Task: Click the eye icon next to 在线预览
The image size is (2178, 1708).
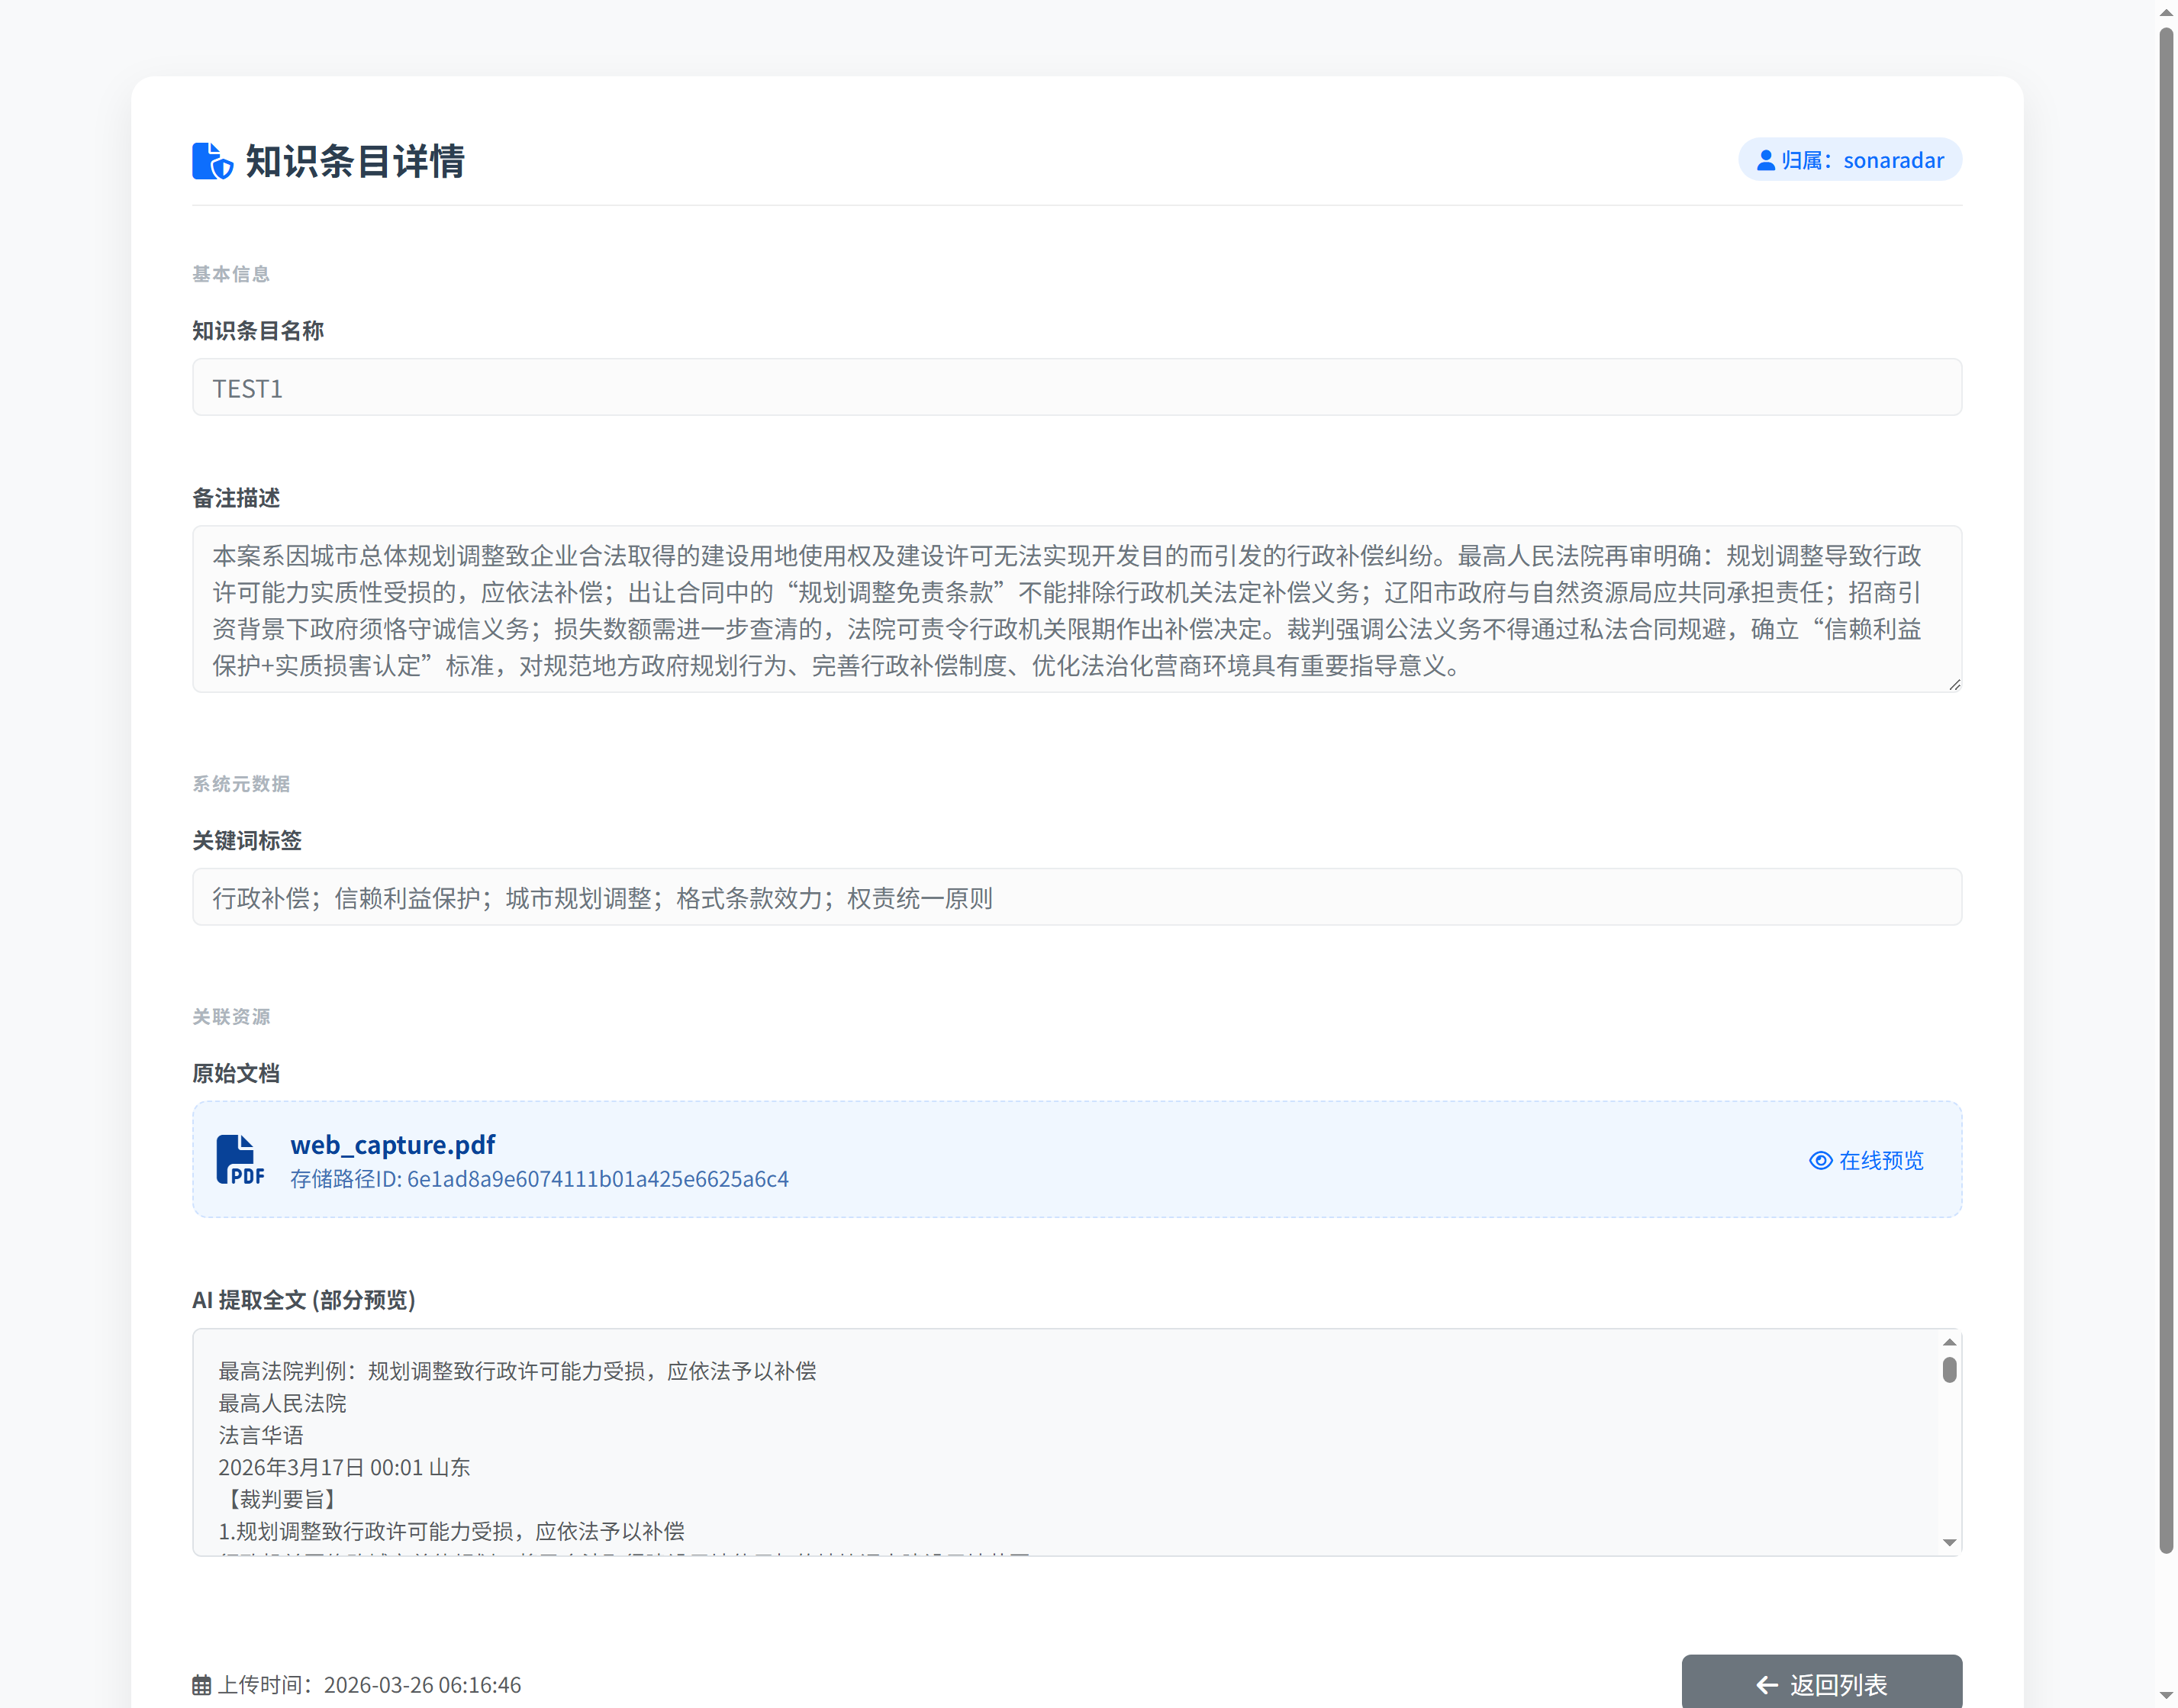Action: point(1819,1161)
